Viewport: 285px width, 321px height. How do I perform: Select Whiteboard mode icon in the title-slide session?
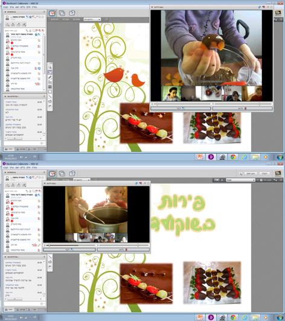pyautogui.click(x=53, y=174)
